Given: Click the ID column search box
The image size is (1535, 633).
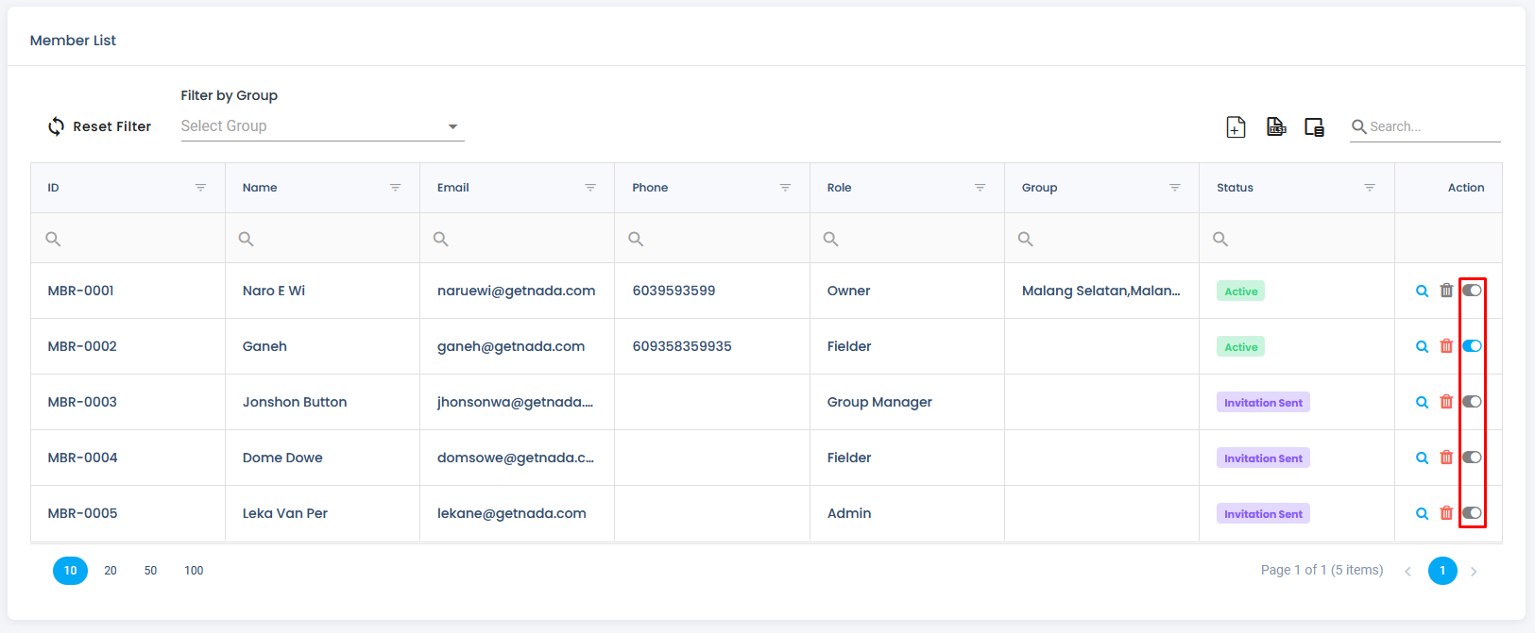Looking at the screenshot, I should coord(128,239).
